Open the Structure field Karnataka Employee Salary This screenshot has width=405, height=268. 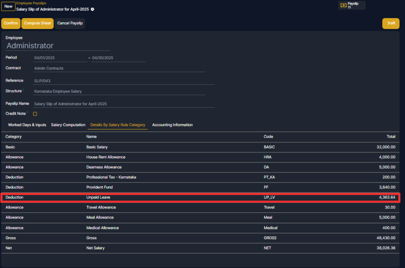pos(119,91)
